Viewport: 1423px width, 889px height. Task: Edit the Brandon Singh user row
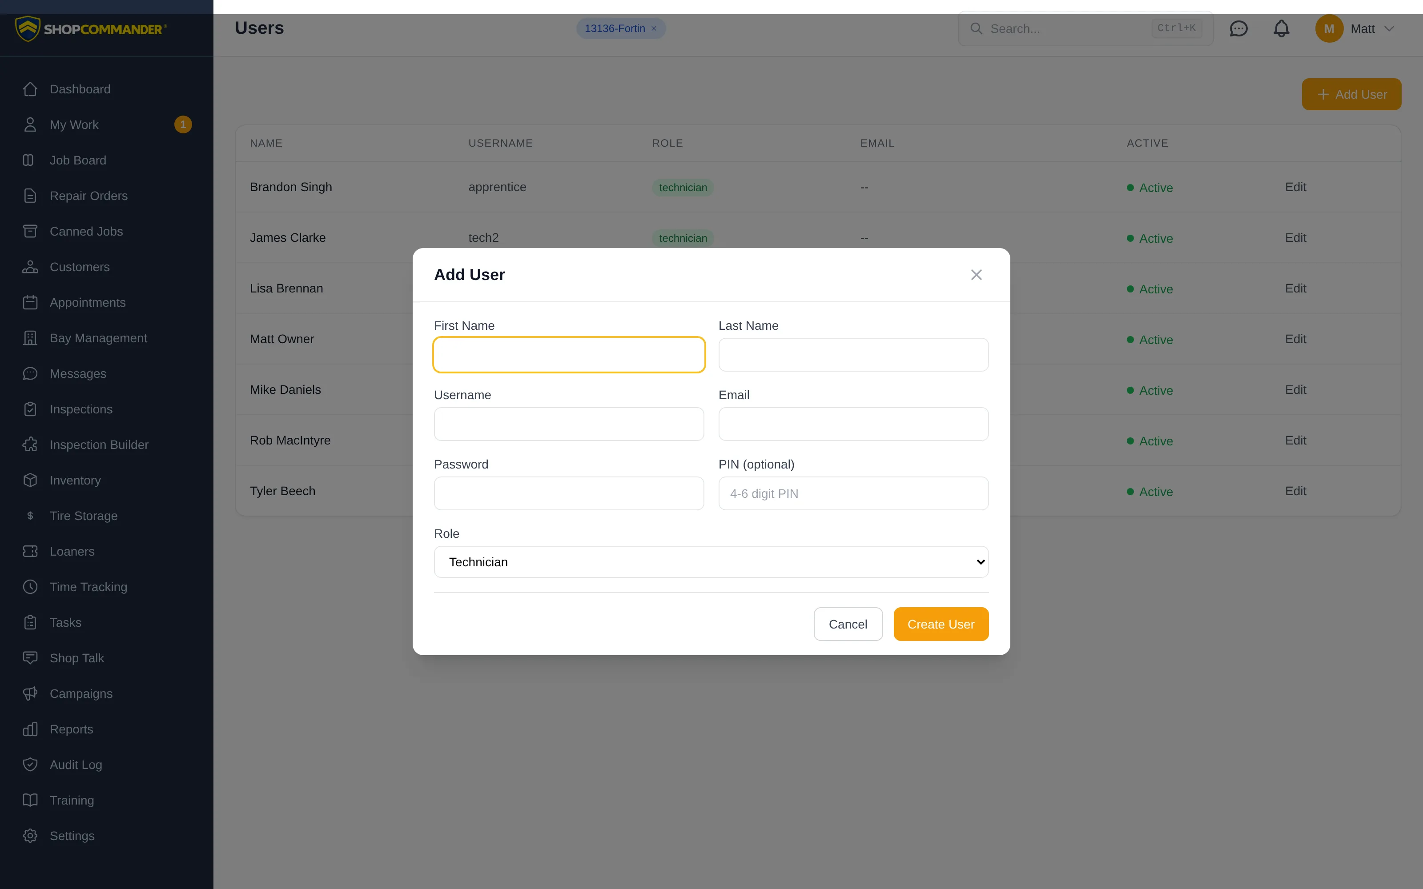(x=1295, y=187)
